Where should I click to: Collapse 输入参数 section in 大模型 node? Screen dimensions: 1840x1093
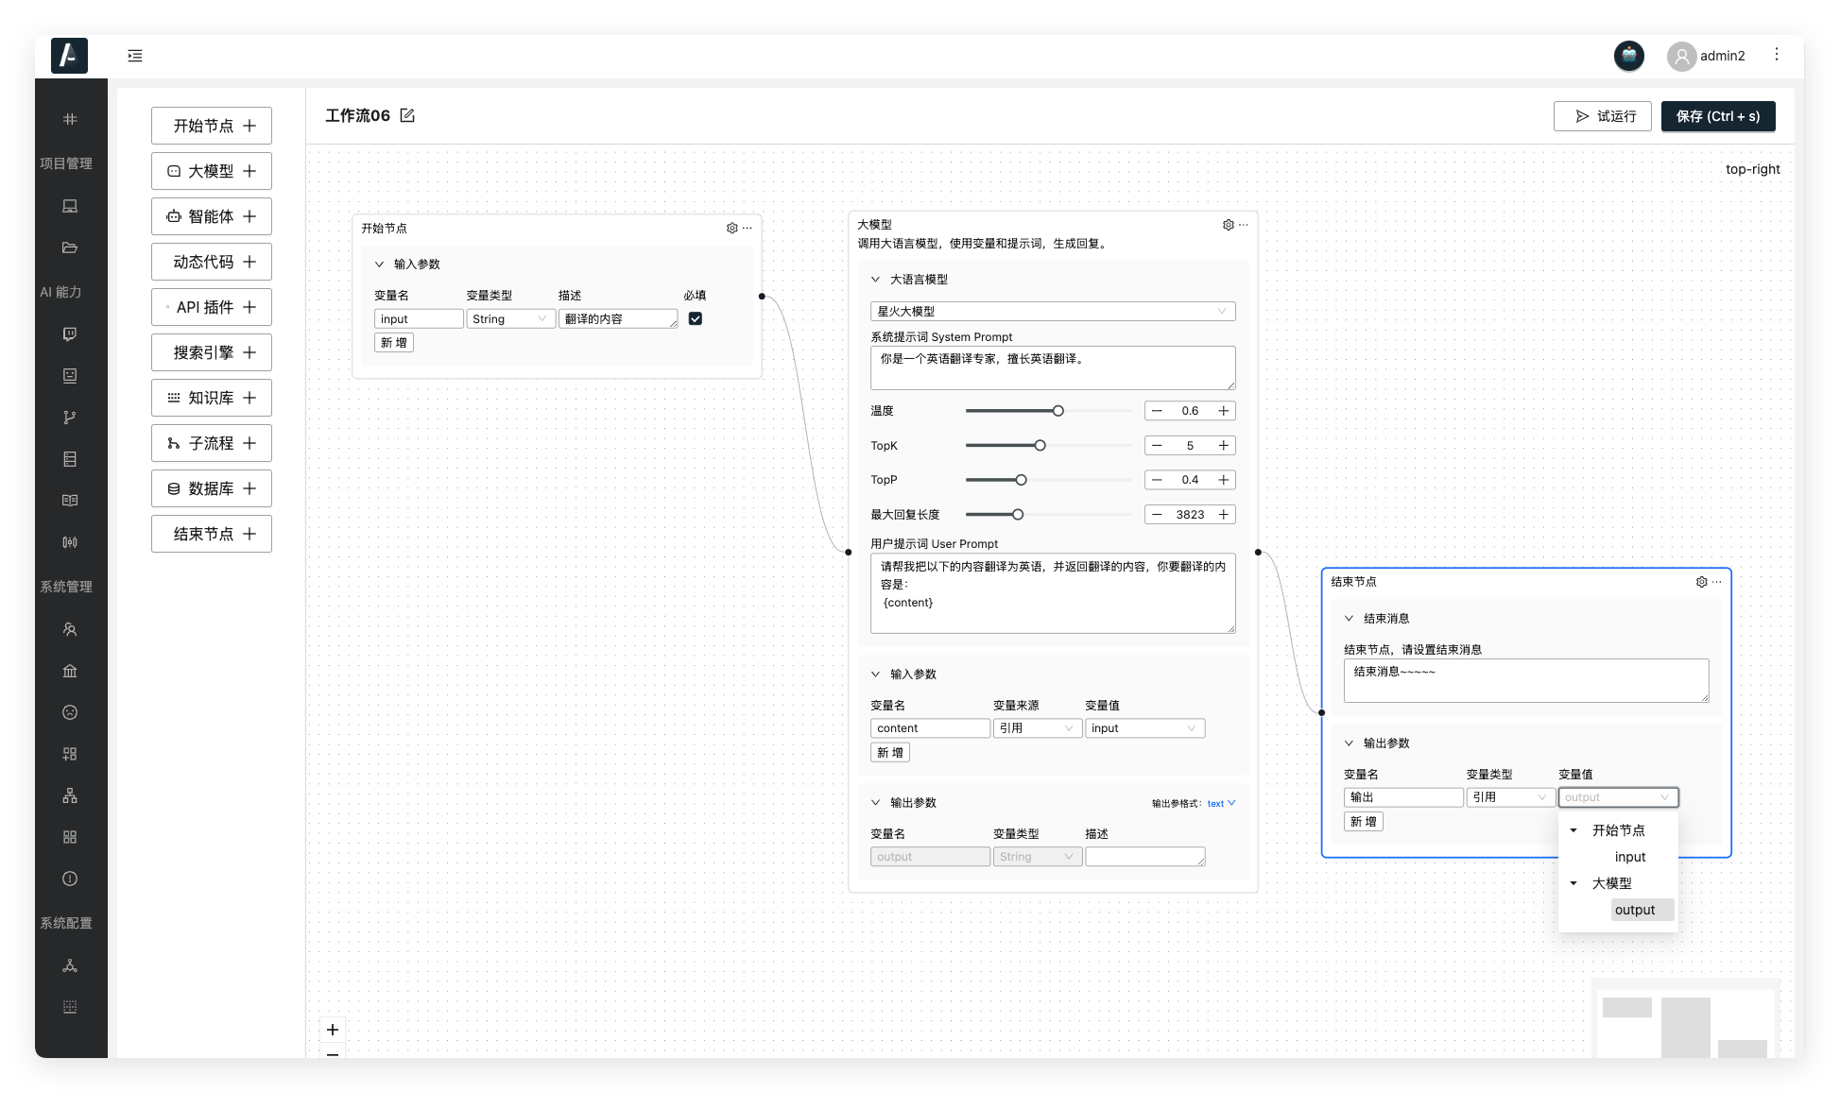point(875,675)
